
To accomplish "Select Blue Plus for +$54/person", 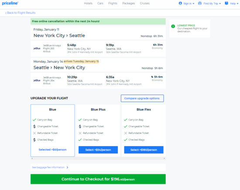I will pyautogui.click(x=98, y=150).
